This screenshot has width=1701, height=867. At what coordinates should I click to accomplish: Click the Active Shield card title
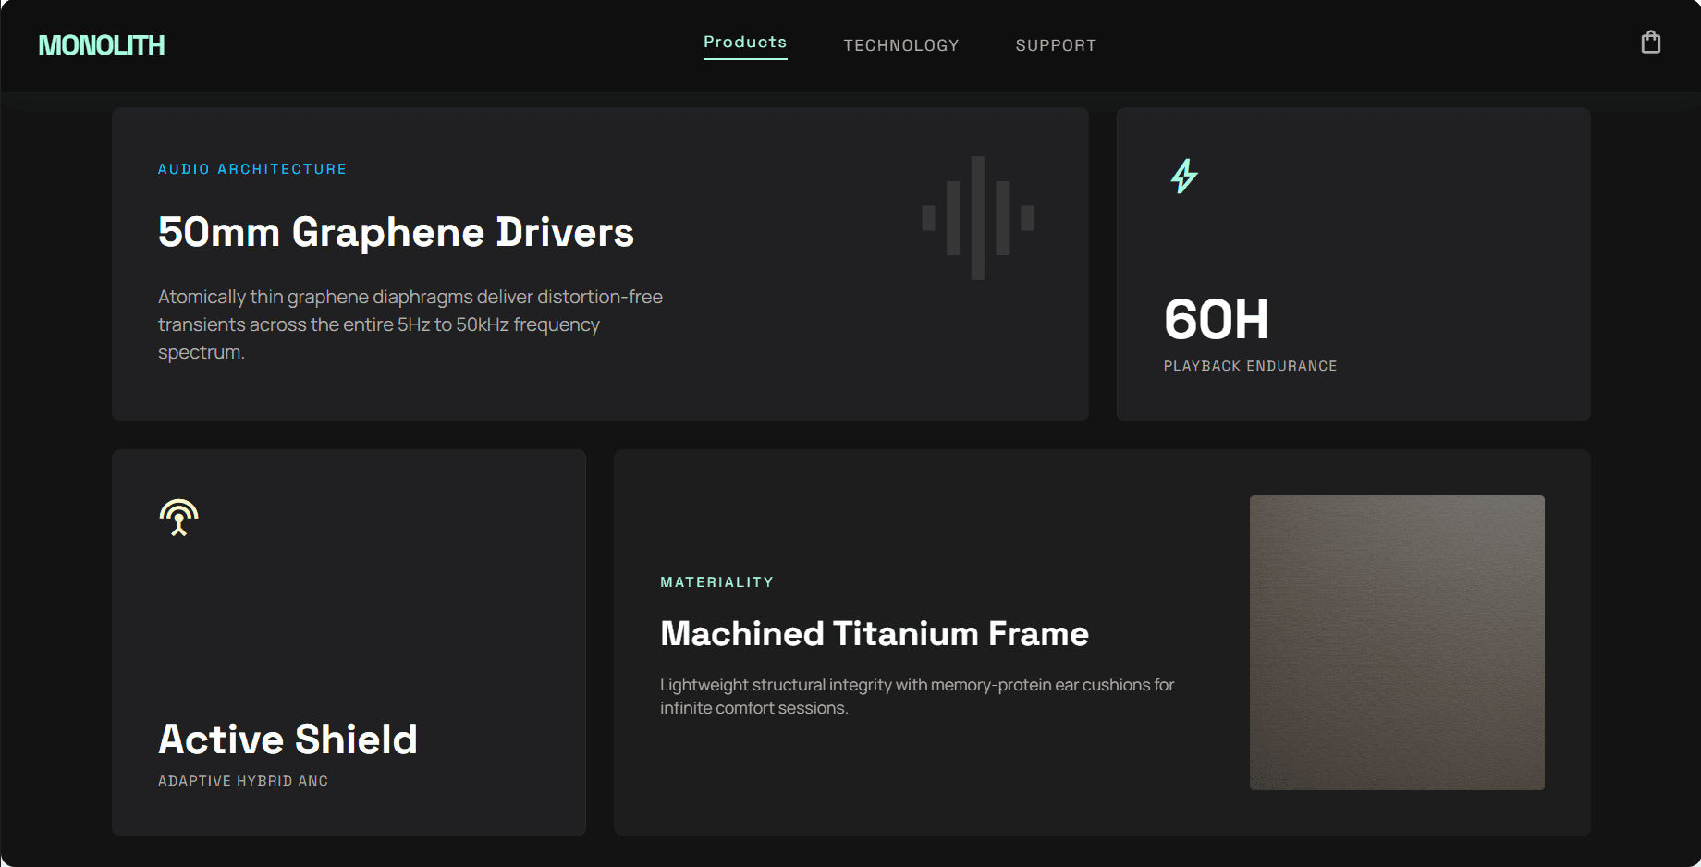(288, 739)
